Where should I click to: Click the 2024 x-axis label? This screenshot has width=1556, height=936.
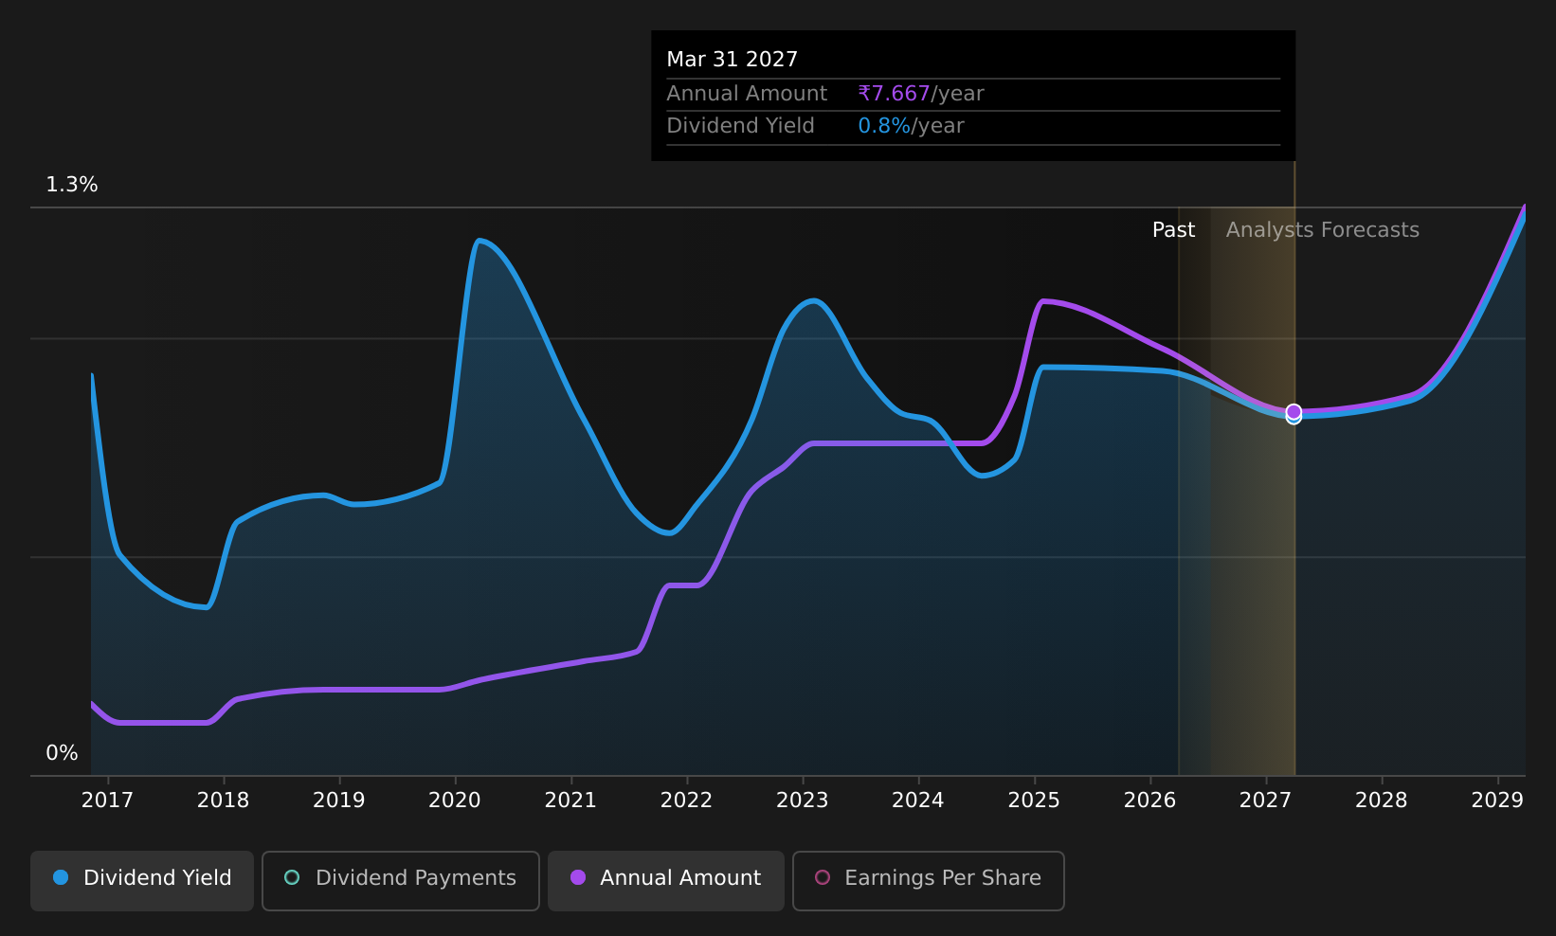[x=917, y=801]
